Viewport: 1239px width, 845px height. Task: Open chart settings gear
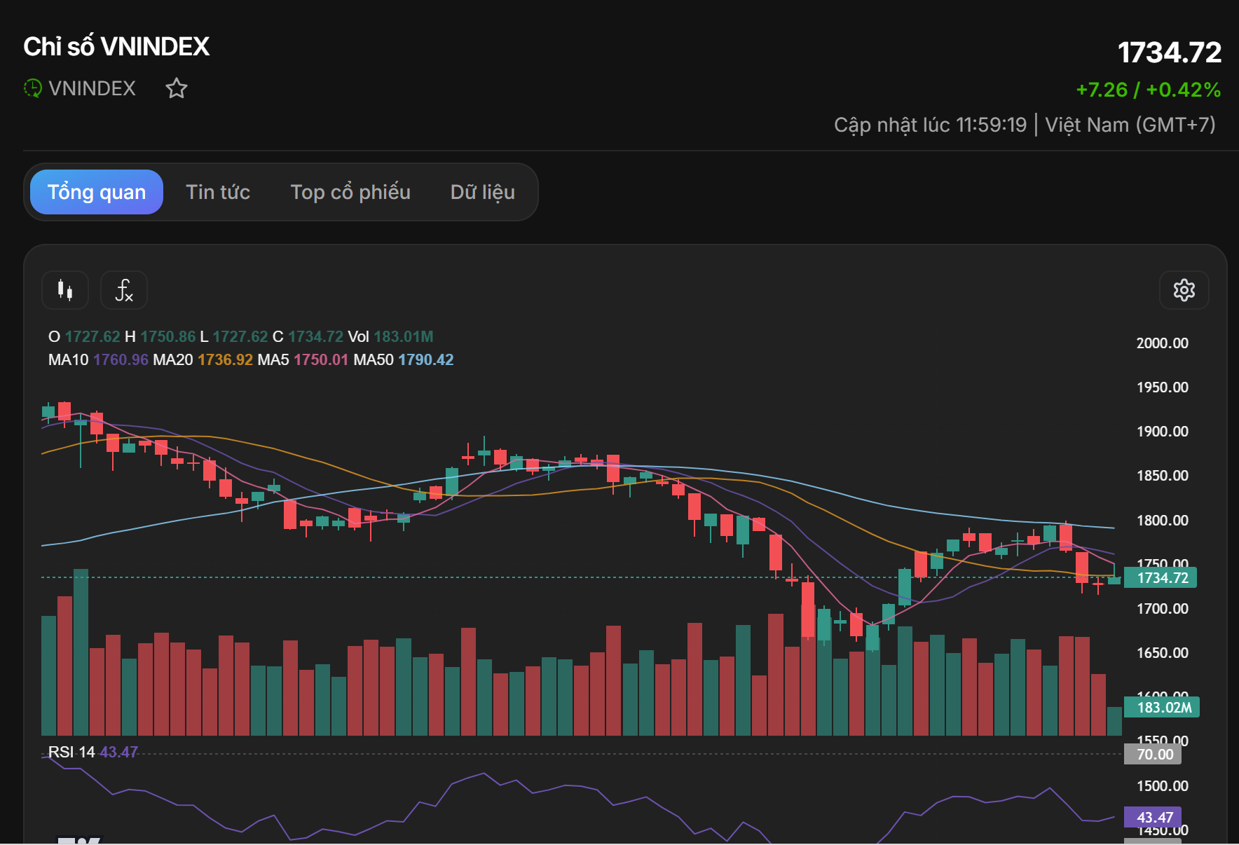click(1184, 290)
